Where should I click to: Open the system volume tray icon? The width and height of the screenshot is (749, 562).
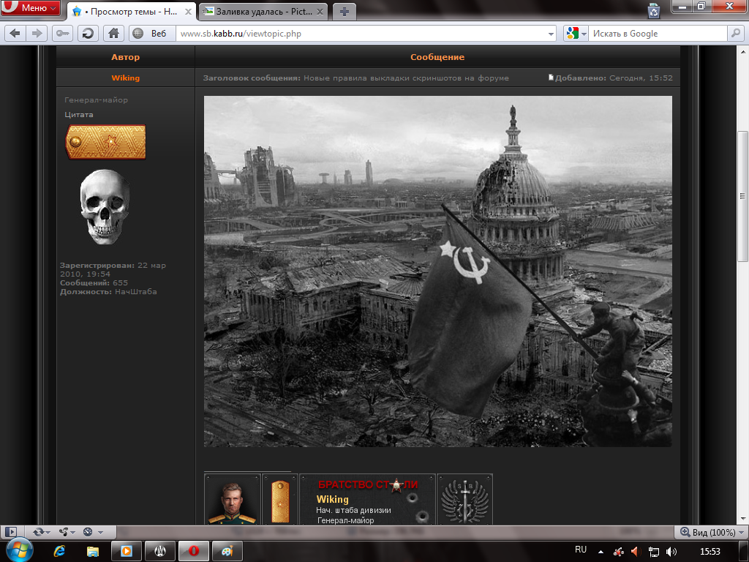[671, 552]
